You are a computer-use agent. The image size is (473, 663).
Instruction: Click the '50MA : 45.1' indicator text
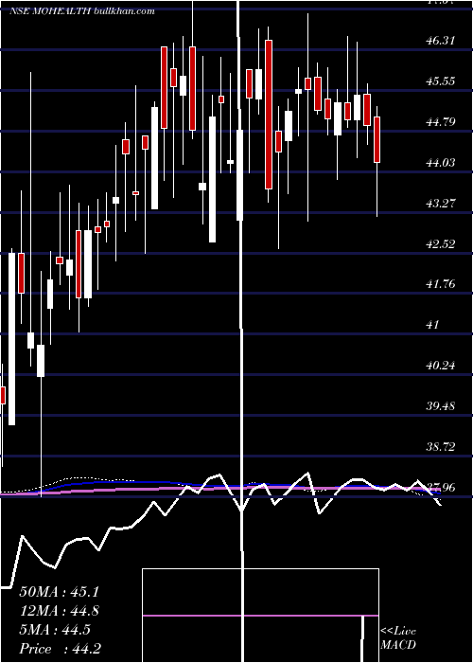59,592
